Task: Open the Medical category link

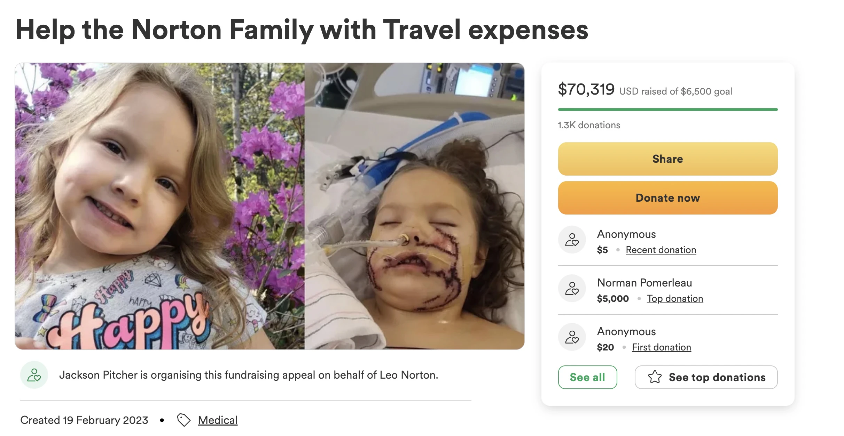Action: [x=218, y=420]
